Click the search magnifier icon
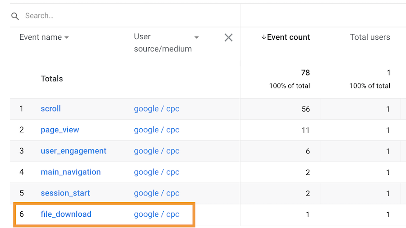This screenshot has width=406, height=228. (x=15, y=16)
